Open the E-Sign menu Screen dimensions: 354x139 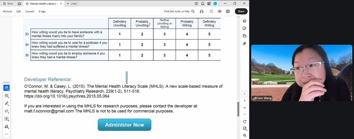coord(42,11)
